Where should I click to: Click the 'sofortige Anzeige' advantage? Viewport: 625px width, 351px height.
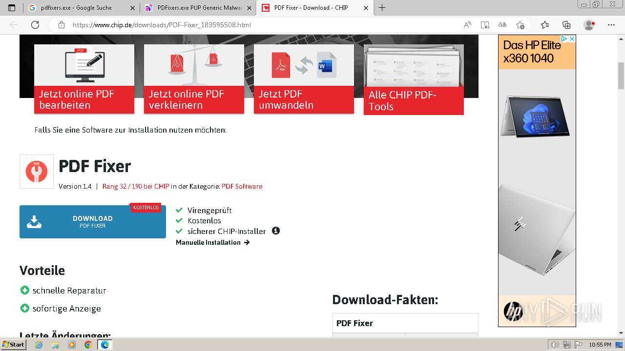tap(67, 309)
